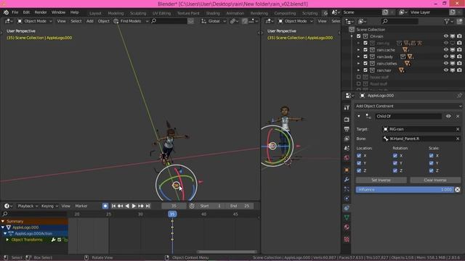Exclude the rain.clothes collection checkbox

(x=365, y=63)
